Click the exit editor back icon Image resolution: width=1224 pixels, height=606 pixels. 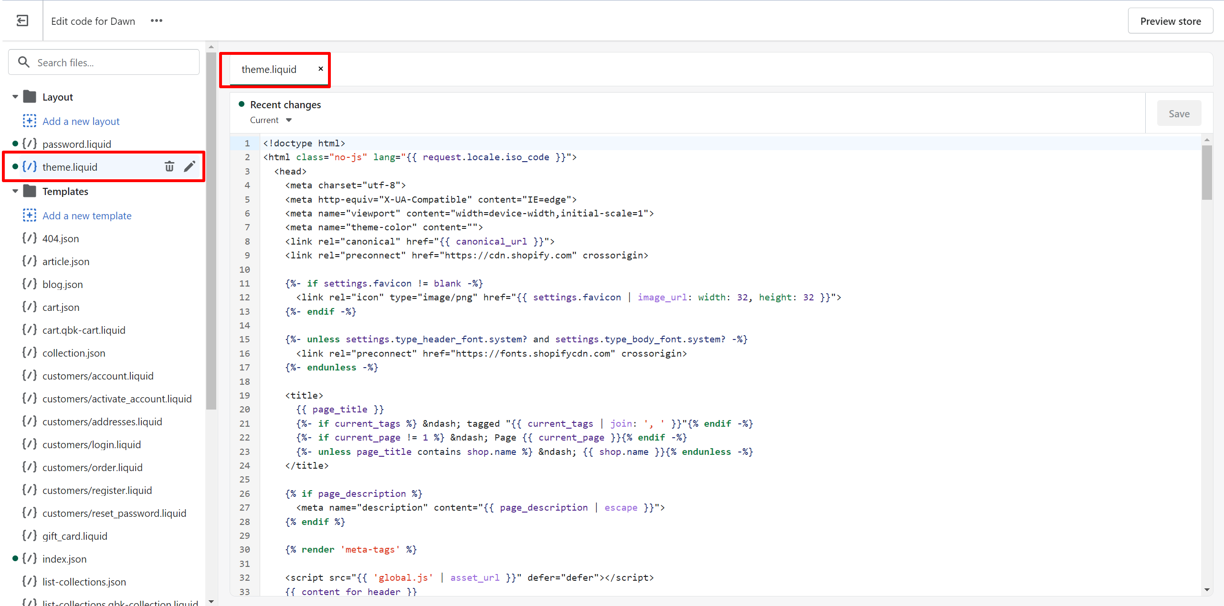22,21
